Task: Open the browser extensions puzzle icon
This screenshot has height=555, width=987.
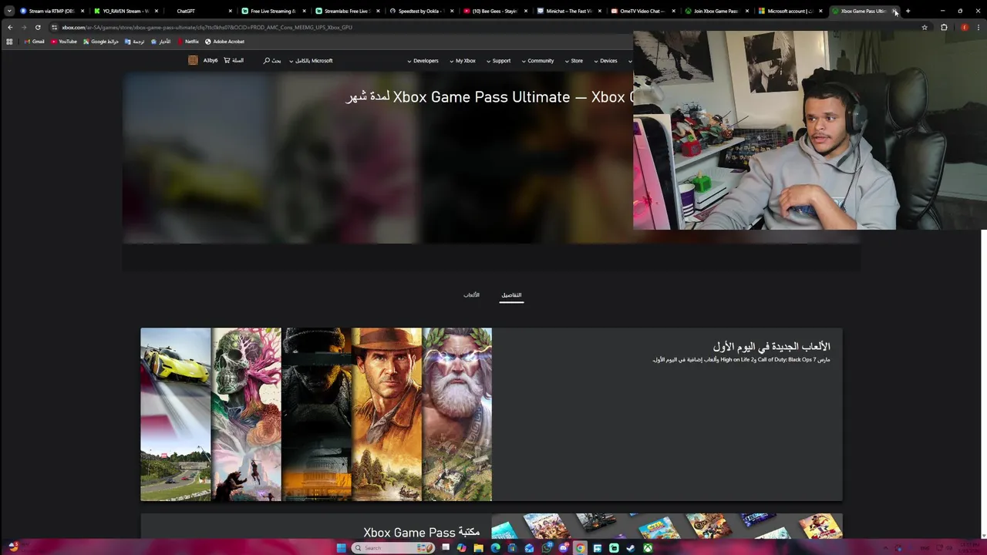Action: 944,27
